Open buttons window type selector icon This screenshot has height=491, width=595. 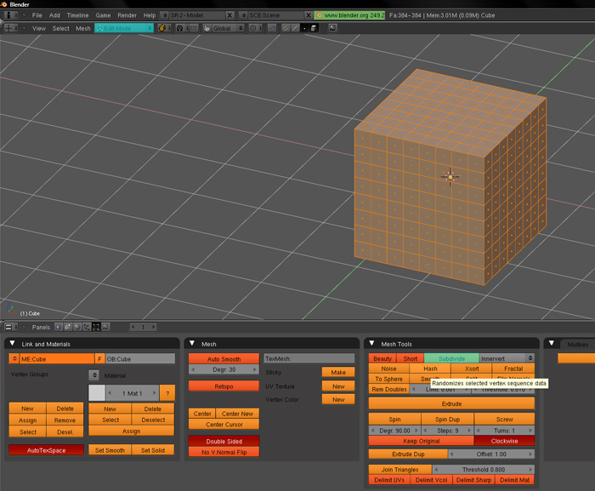pos(11,327)
